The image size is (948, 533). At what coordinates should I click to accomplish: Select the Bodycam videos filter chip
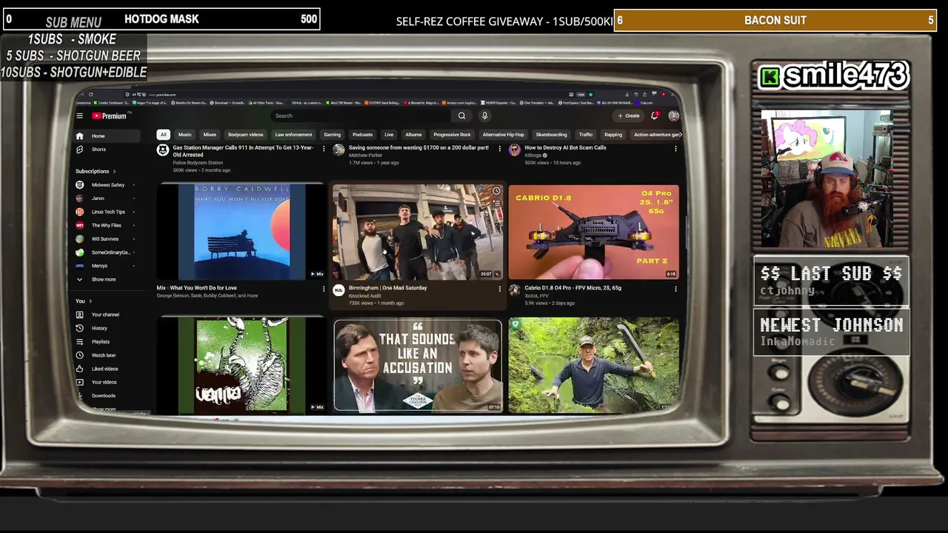coord(245,135)
